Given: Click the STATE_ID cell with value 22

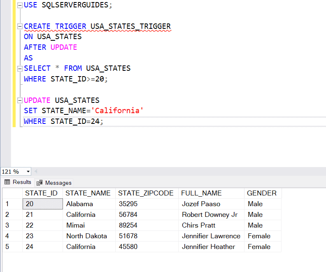Looking at the screenshot, I should 43,225.
